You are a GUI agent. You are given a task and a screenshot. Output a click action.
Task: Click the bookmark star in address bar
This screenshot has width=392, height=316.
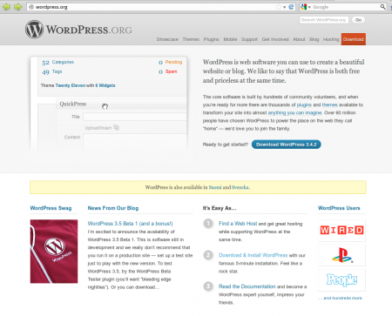pos(279,7)
